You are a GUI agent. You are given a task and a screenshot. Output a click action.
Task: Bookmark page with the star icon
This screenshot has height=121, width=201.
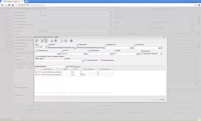click(x=195, y=5)
